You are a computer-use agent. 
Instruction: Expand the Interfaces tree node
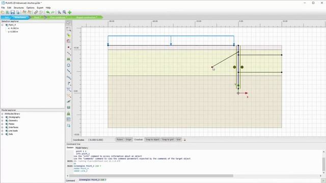click(x=2, y=128)
